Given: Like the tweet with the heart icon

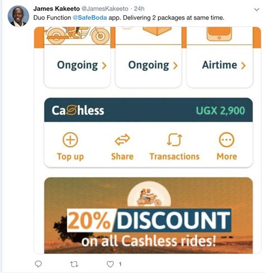Looking at the screenshot, I should pos(110,264).
